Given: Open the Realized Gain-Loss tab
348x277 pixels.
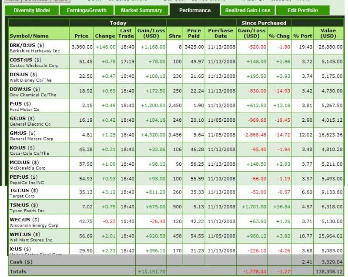Looking at the screenshot, I should [248, 10].
